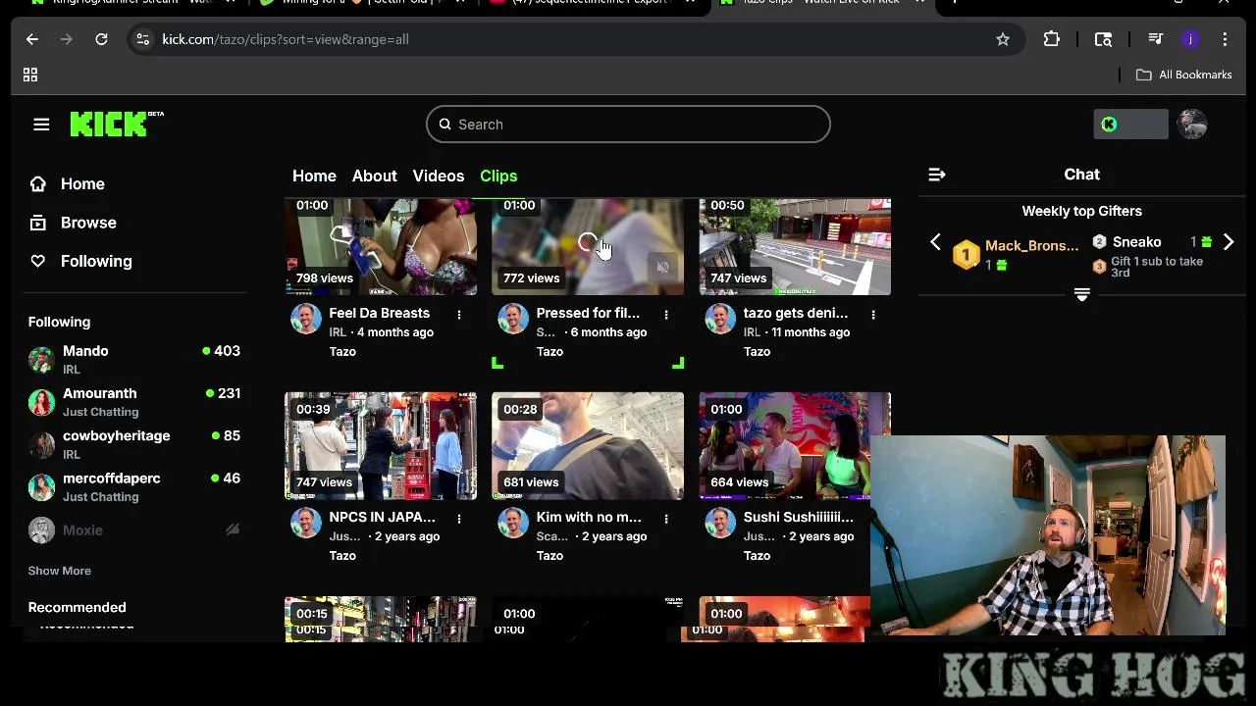Open the hamburger sidebar menu
The height and width of the screenshot is (706, 1256).
[x=41, y=125]
